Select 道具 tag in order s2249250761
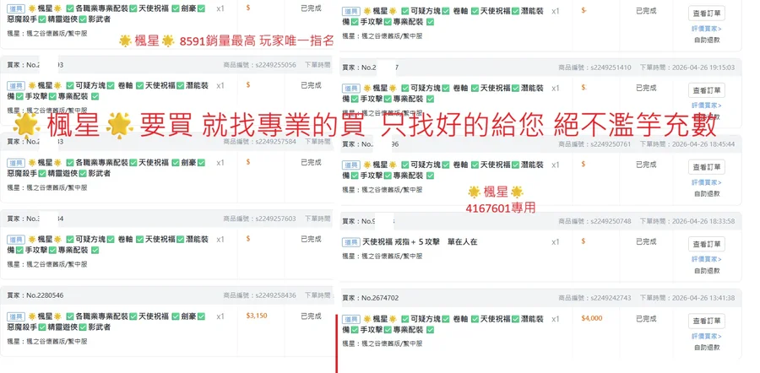The height and width of the screenshot is (373, 760). [x=351, y=165]
